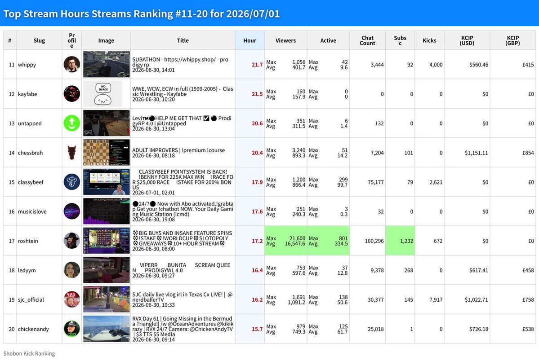Open ledyym's stream thumbnail
The image size is (539, 361).
click(106, 270)
